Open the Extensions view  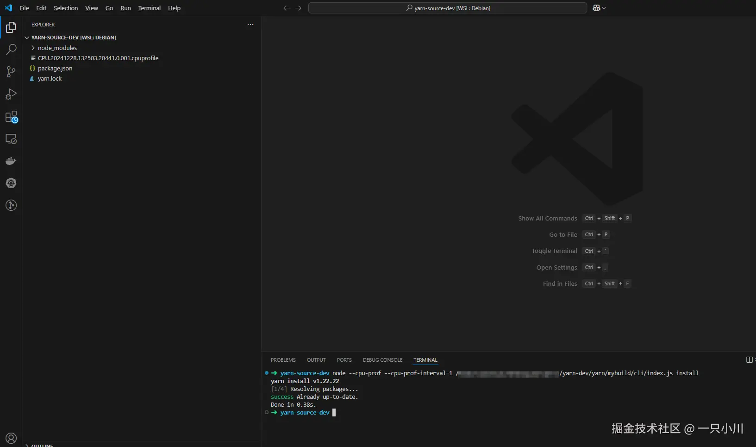pyautogui.click(x=11, y=117)
